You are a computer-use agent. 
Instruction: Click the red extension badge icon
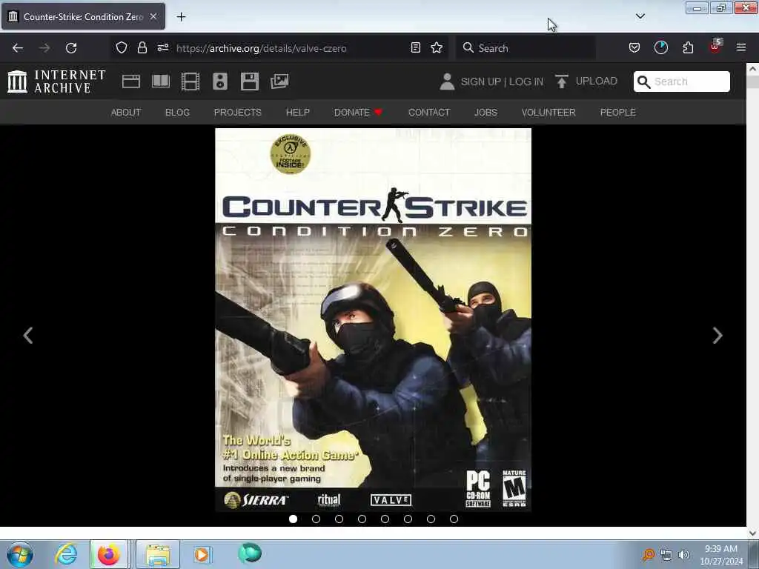[x=715, y=47]
